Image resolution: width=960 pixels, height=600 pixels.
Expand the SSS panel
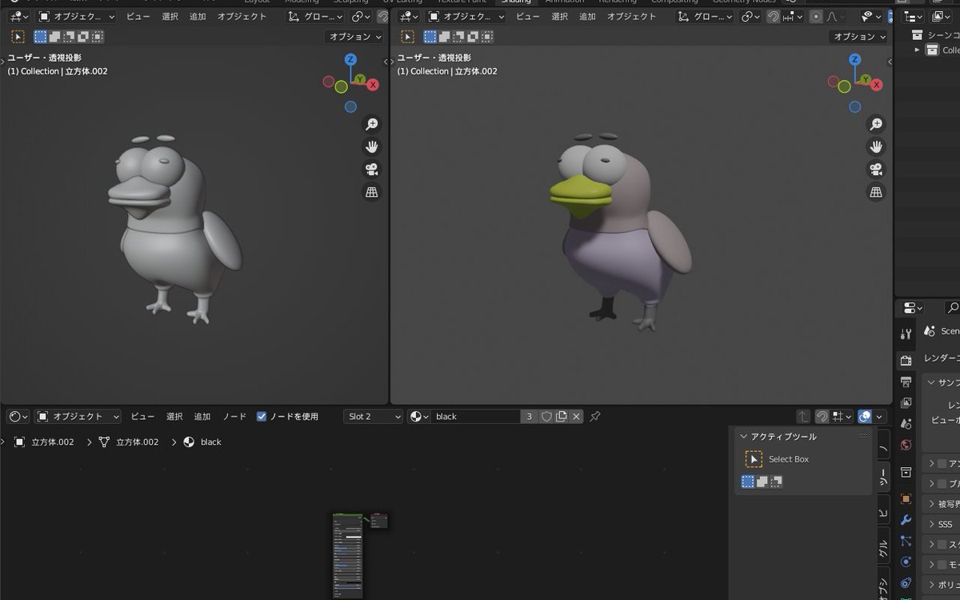[x=932, y=524]
